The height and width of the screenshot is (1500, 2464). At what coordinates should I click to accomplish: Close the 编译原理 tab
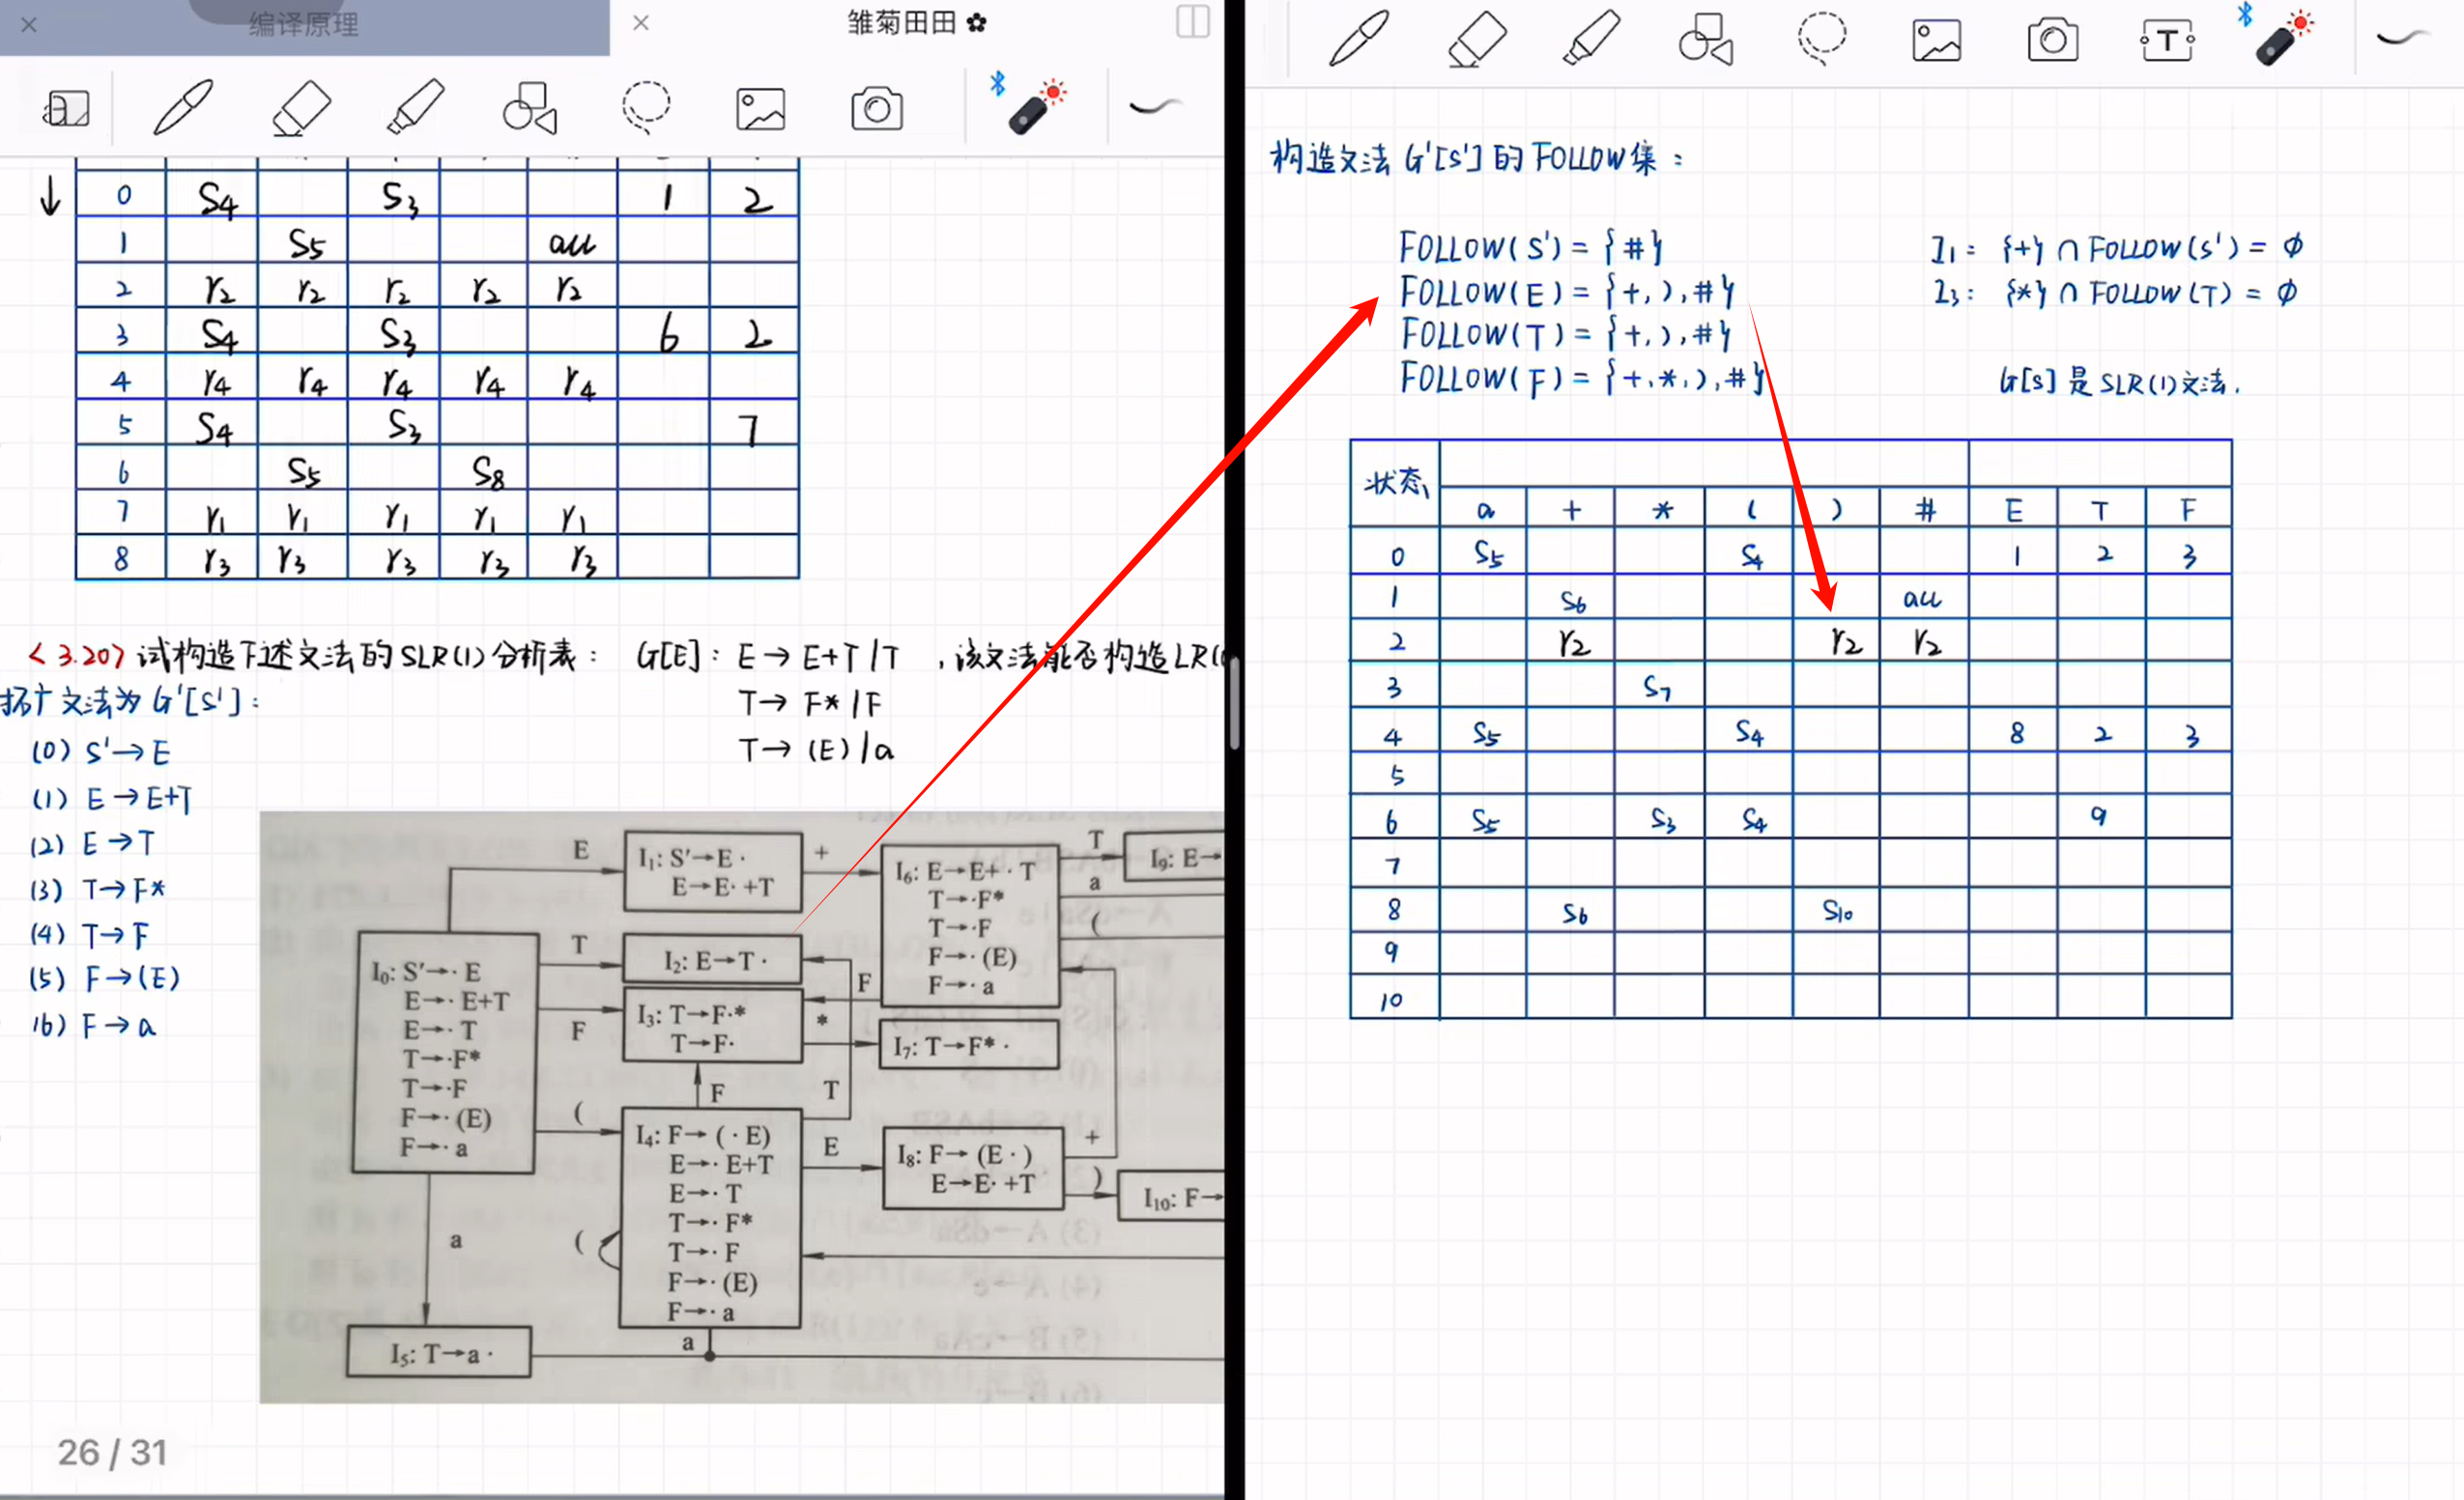(x=29, y=25)
